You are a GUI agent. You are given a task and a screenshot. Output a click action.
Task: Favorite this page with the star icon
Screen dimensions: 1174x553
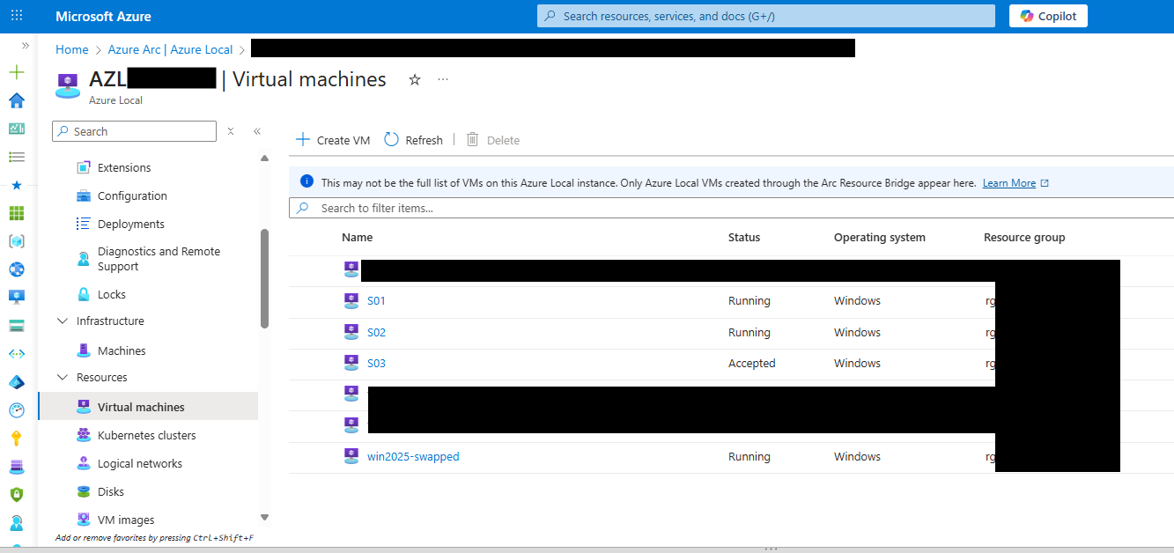pos(415,79)
